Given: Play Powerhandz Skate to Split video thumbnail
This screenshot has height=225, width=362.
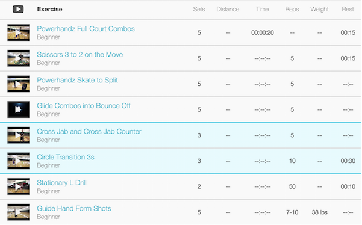Looking at the screenshot, I should (x=19, y=84).
